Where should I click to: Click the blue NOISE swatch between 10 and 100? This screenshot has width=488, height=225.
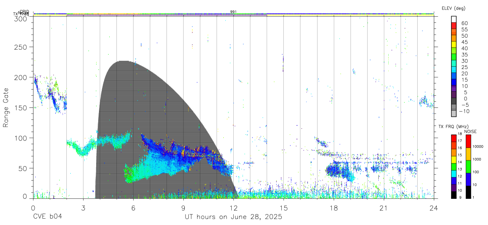click(x=468, y=179)
